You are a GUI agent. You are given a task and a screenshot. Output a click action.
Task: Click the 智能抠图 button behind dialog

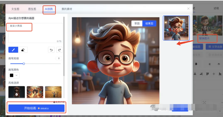tap(198, 47)
